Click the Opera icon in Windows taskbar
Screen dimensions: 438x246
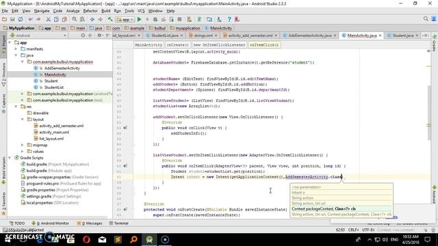click(86, 240)
